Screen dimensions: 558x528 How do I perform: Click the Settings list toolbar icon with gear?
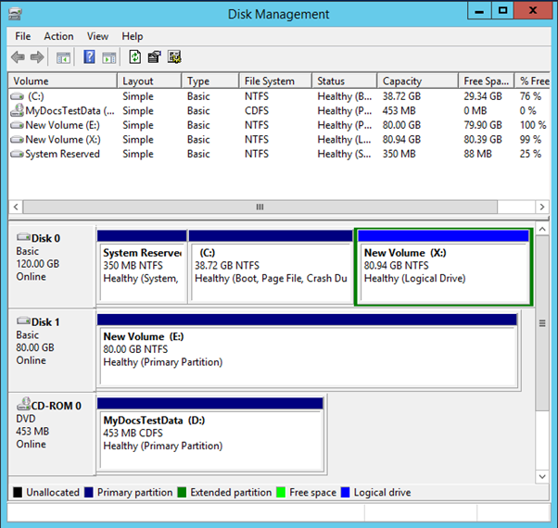174,57
